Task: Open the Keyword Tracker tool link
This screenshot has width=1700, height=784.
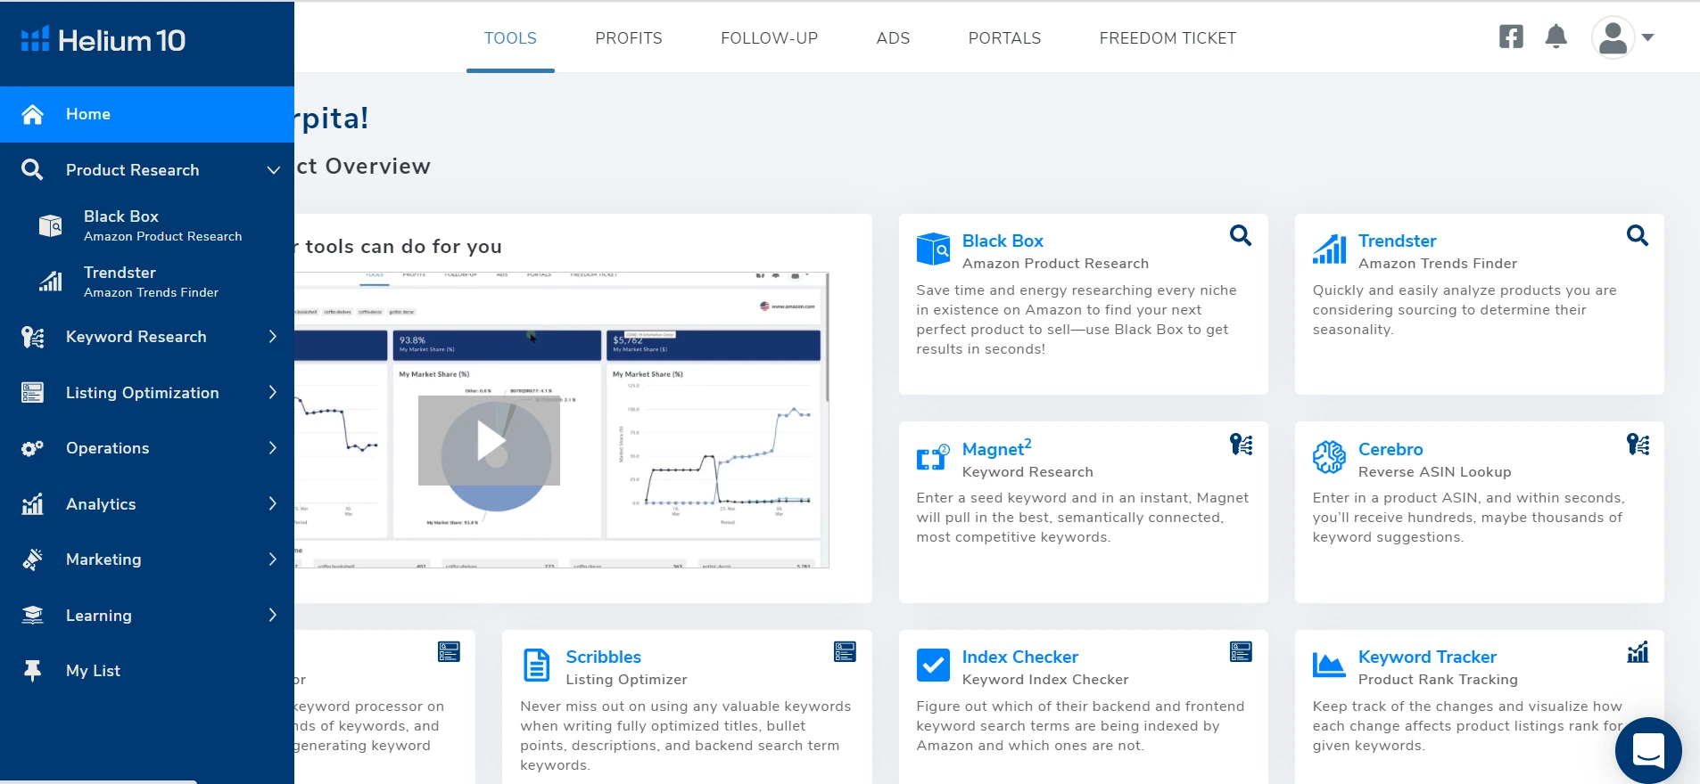Action: tap(1426, 657)
